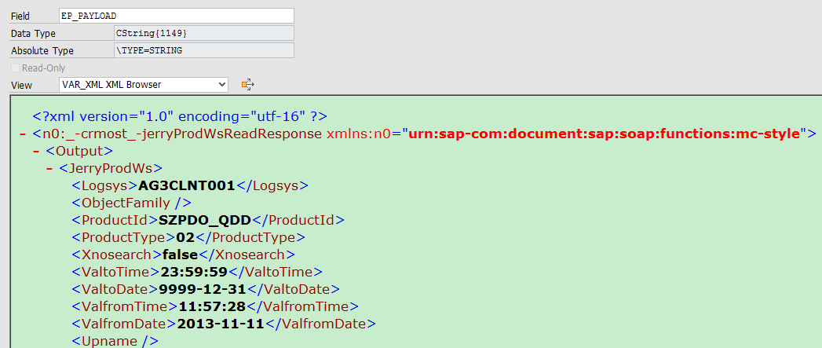Toggle the Read-Only checkbox
The width and height of the screenshot is (822, 348).
point(15,68)
